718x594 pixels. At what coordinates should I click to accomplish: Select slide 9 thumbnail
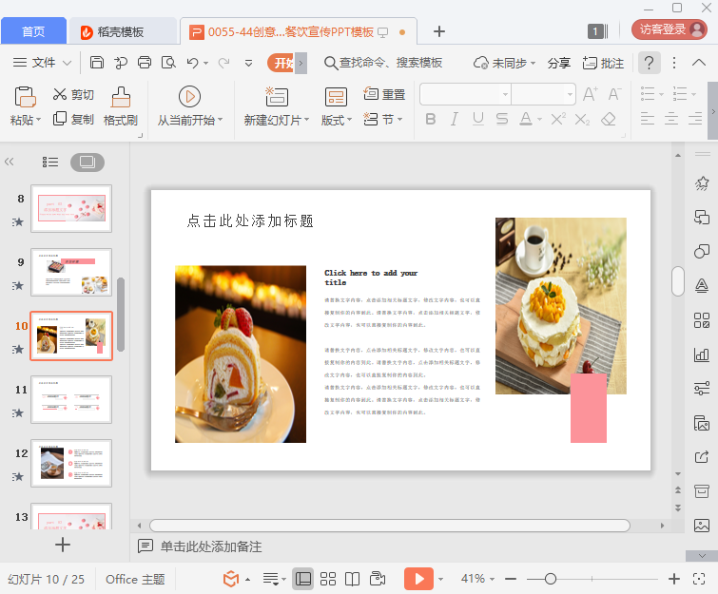click(x=71, y=272)
